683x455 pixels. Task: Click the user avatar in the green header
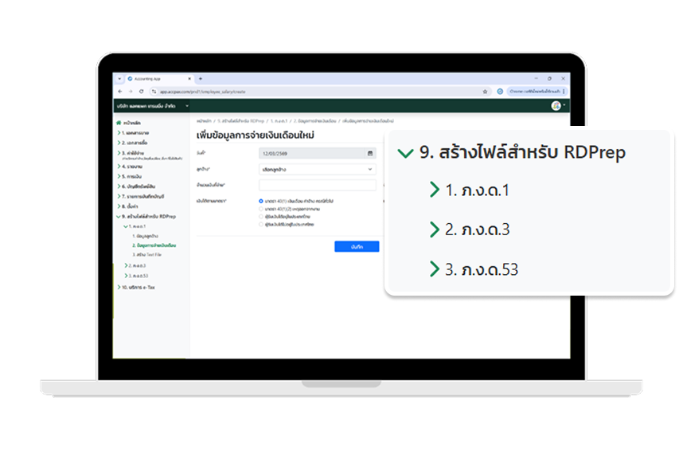point(556,105)
